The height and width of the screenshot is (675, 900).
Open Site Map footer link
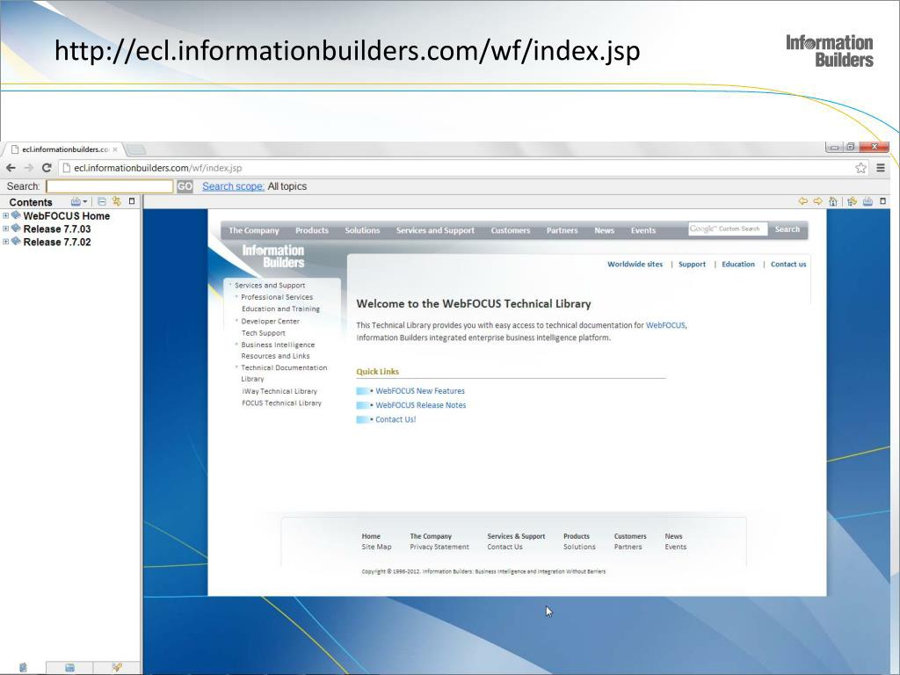376,547
